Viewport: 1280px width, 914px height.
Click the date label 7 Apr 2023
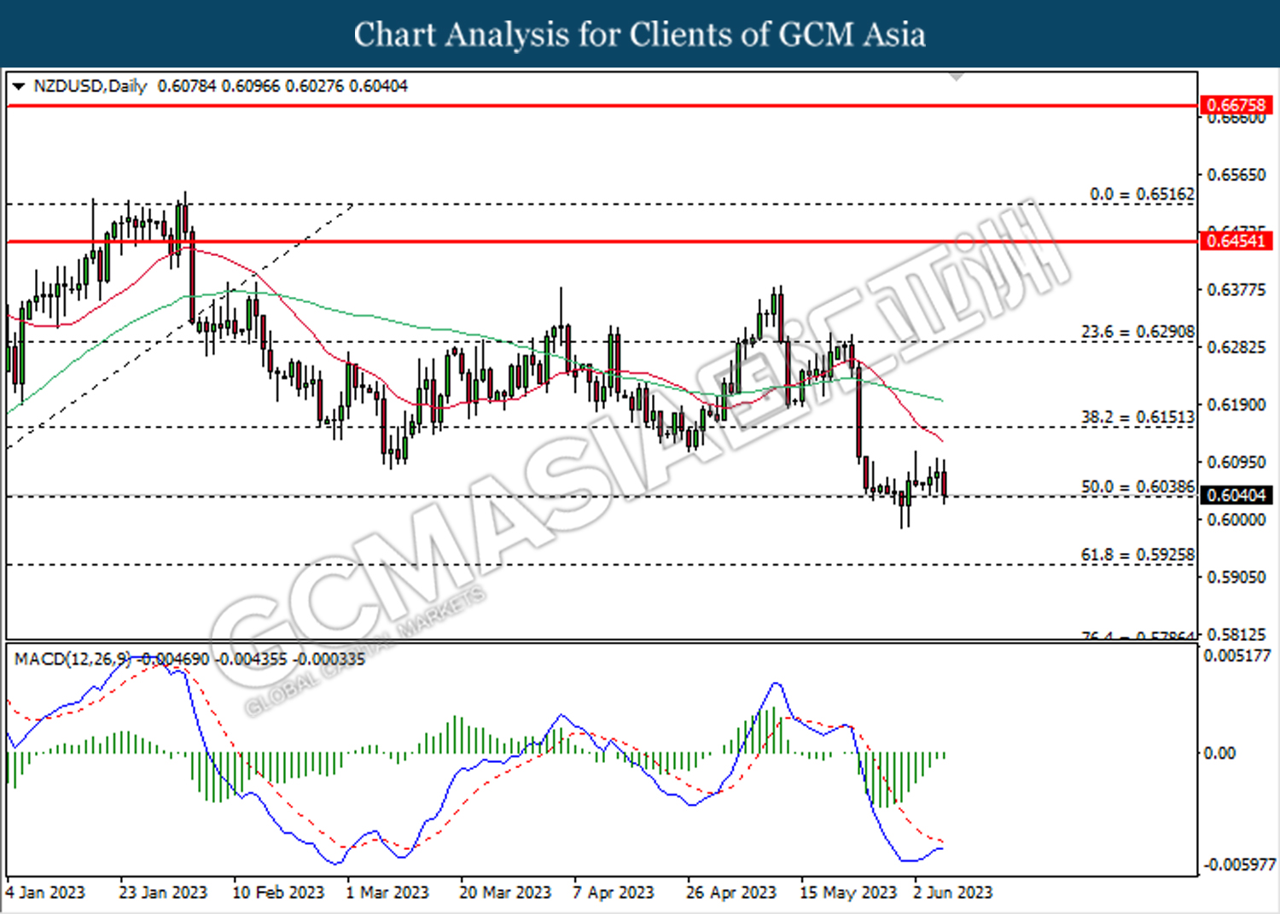pyautogui.click(x=614, y=893)
